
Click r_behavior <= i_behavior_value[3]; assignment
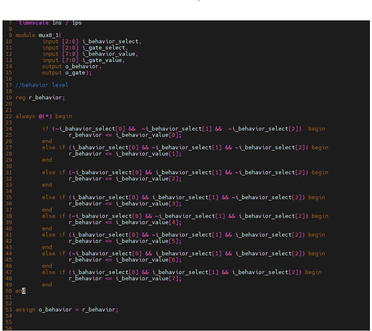click(125, 203)
